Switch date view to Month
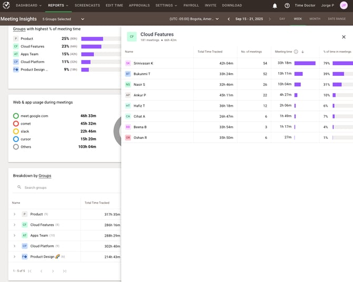Screen dimensions: 353x282 [315, 19]
